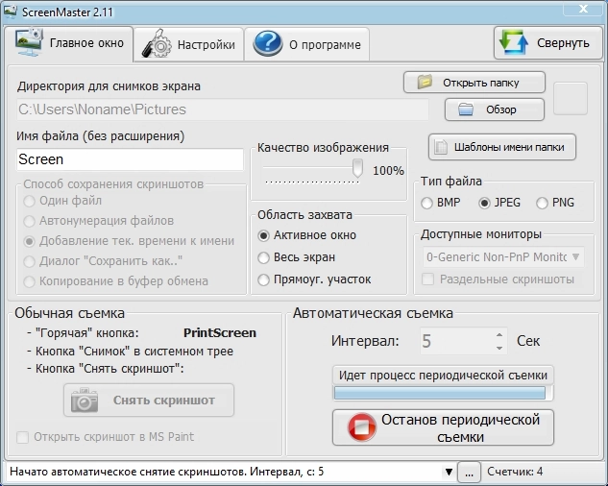The height and width of the screenshot is (486, 608).
Task: Click the Идет процесс периодической съемки label
Action: [443, 376]
